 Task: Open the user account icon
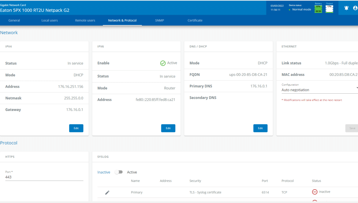click(356, 8)
